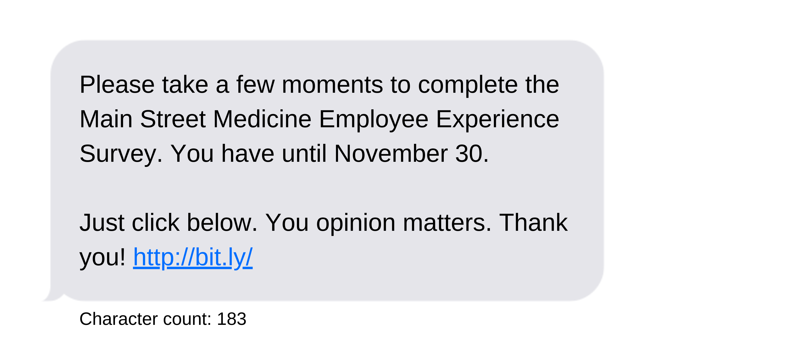Select "November" in the deadline sentence

click(390, 153)
